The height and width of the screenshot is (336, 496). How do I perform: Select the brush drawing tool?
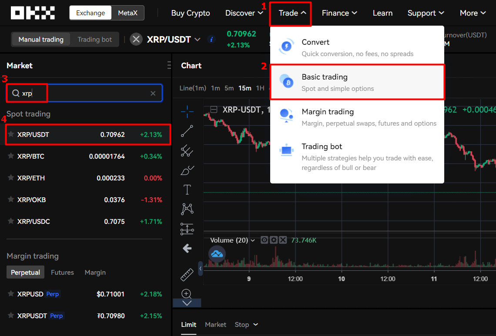(x=187, y=170)
